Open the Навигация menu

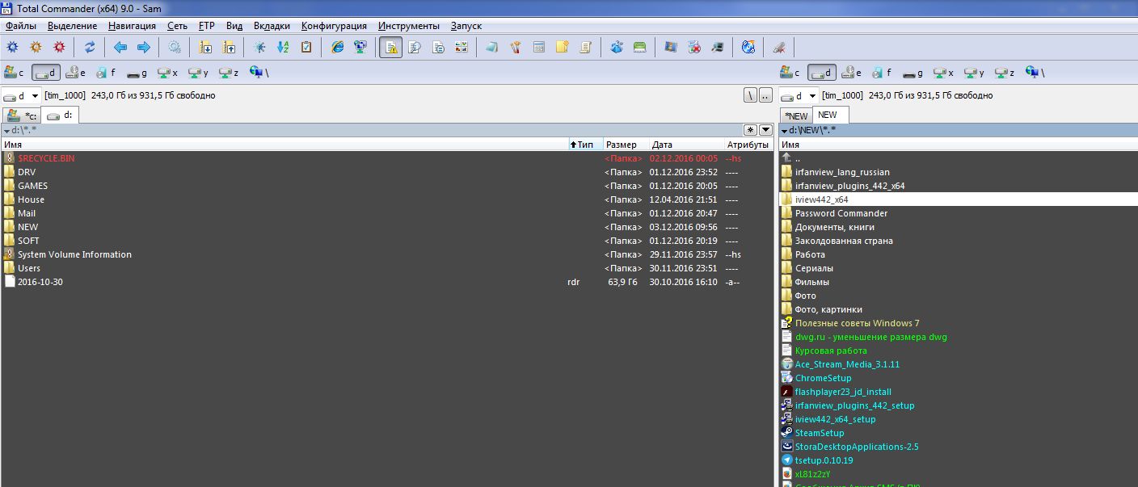(x=132, y=26)
